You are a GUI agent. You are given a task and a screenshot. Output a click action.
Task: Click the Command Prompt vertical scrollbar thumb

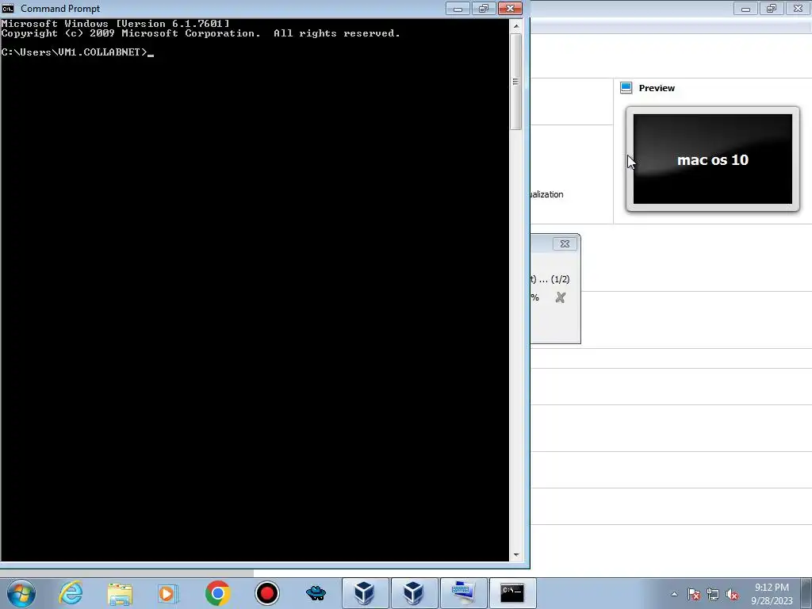[x=515, y=82]
